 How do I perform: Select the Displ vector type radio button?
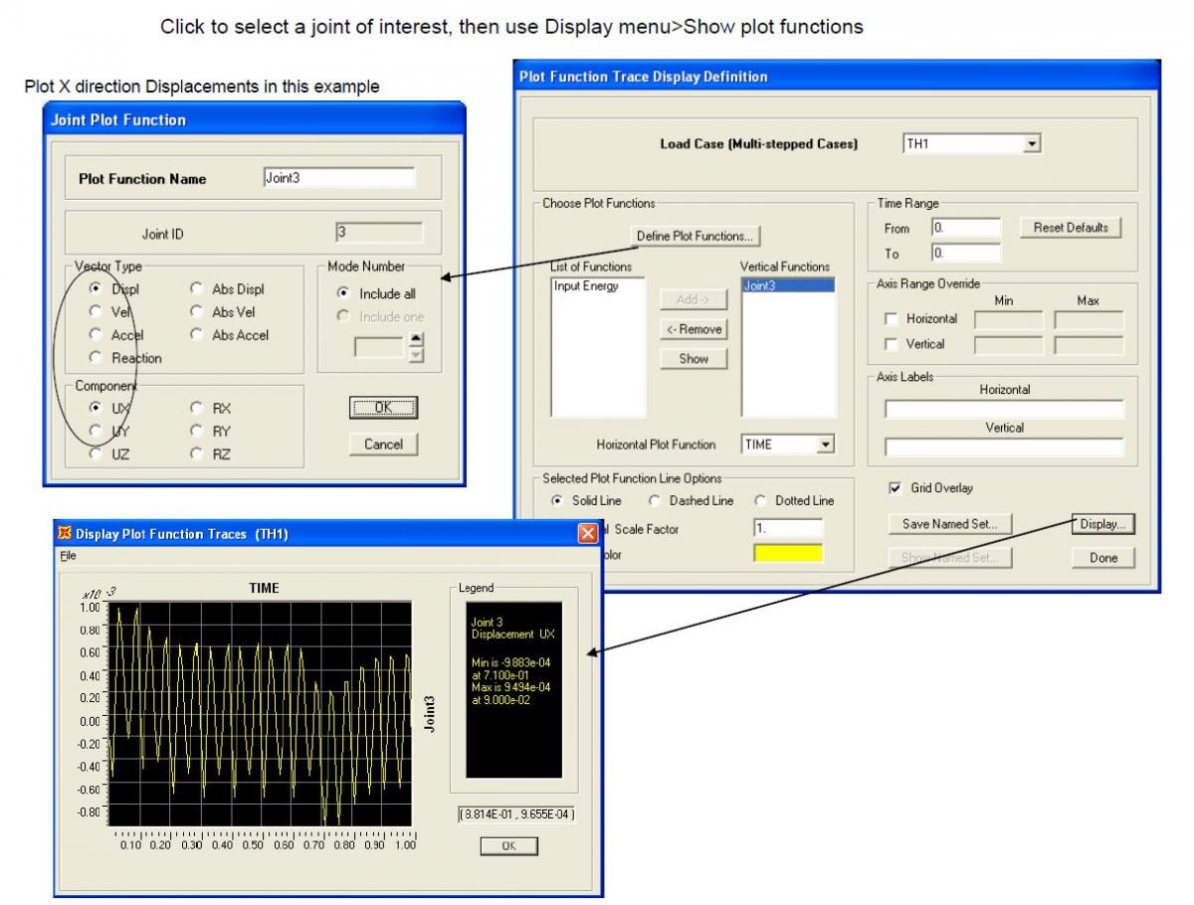(x=97, y=288)
